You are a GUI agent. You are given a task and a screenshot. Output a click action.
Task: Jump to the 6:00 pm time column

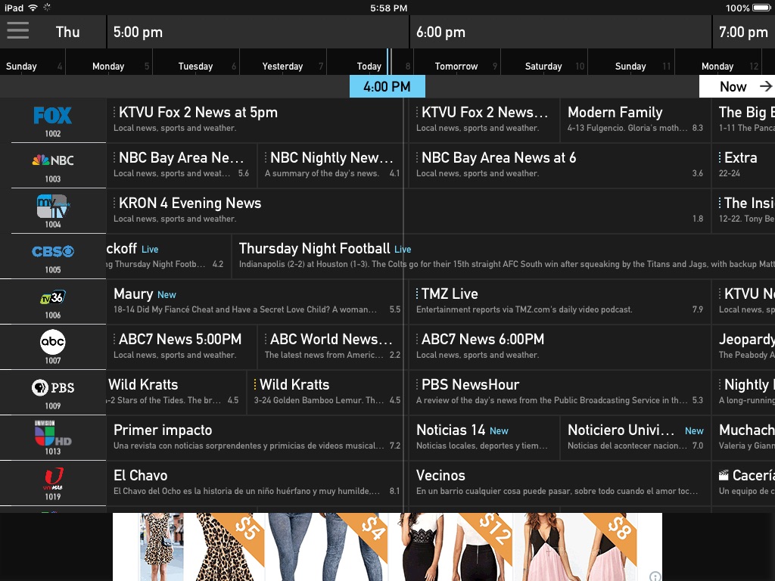[561, 32]
